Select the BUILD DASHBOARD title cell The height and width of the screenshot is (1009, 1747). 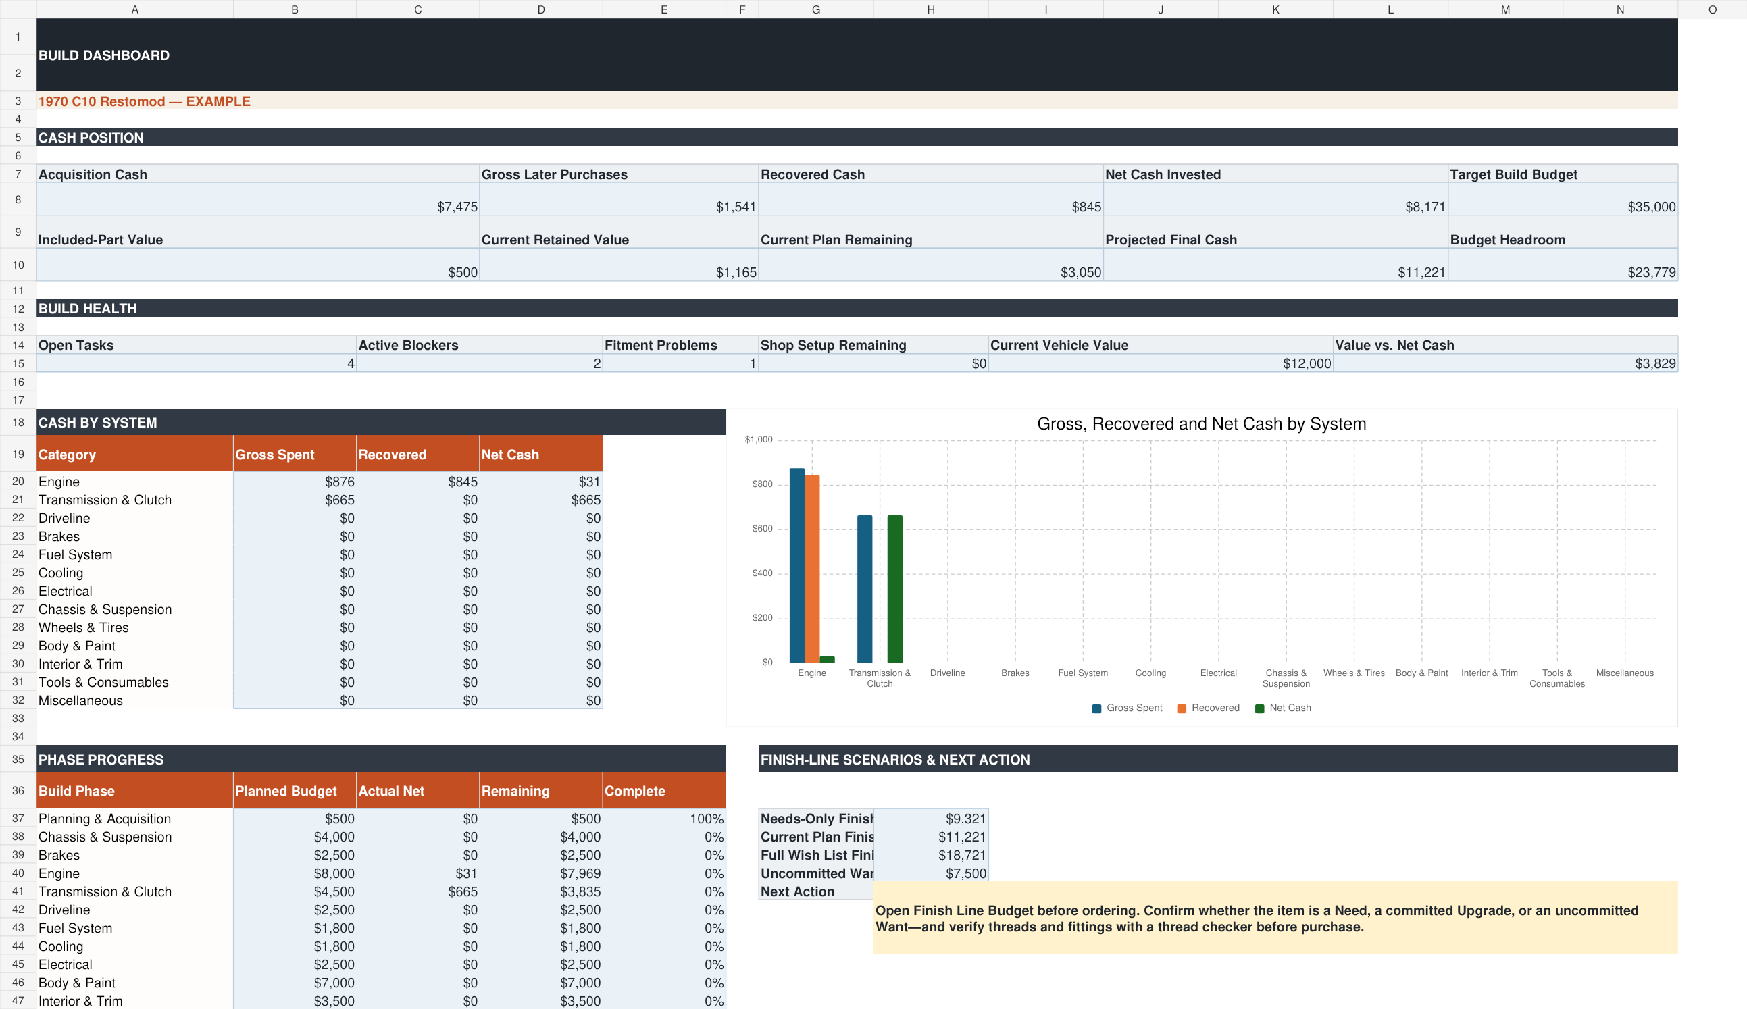point(857,55)
